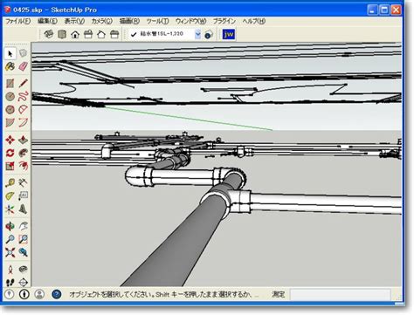
Task: Open the ウィンドウ(W) menu
Action: (190, 21)
